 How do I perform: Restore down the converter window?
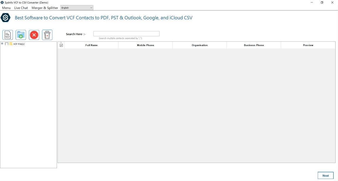322,3
